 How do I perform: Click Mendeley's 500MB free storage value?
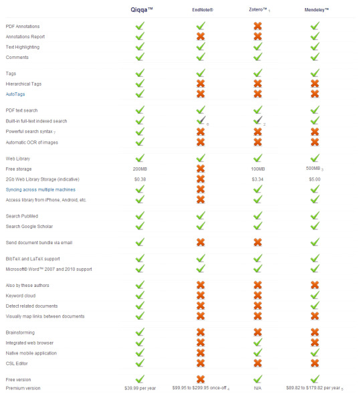pyautogui.click(x=313, y=169)
